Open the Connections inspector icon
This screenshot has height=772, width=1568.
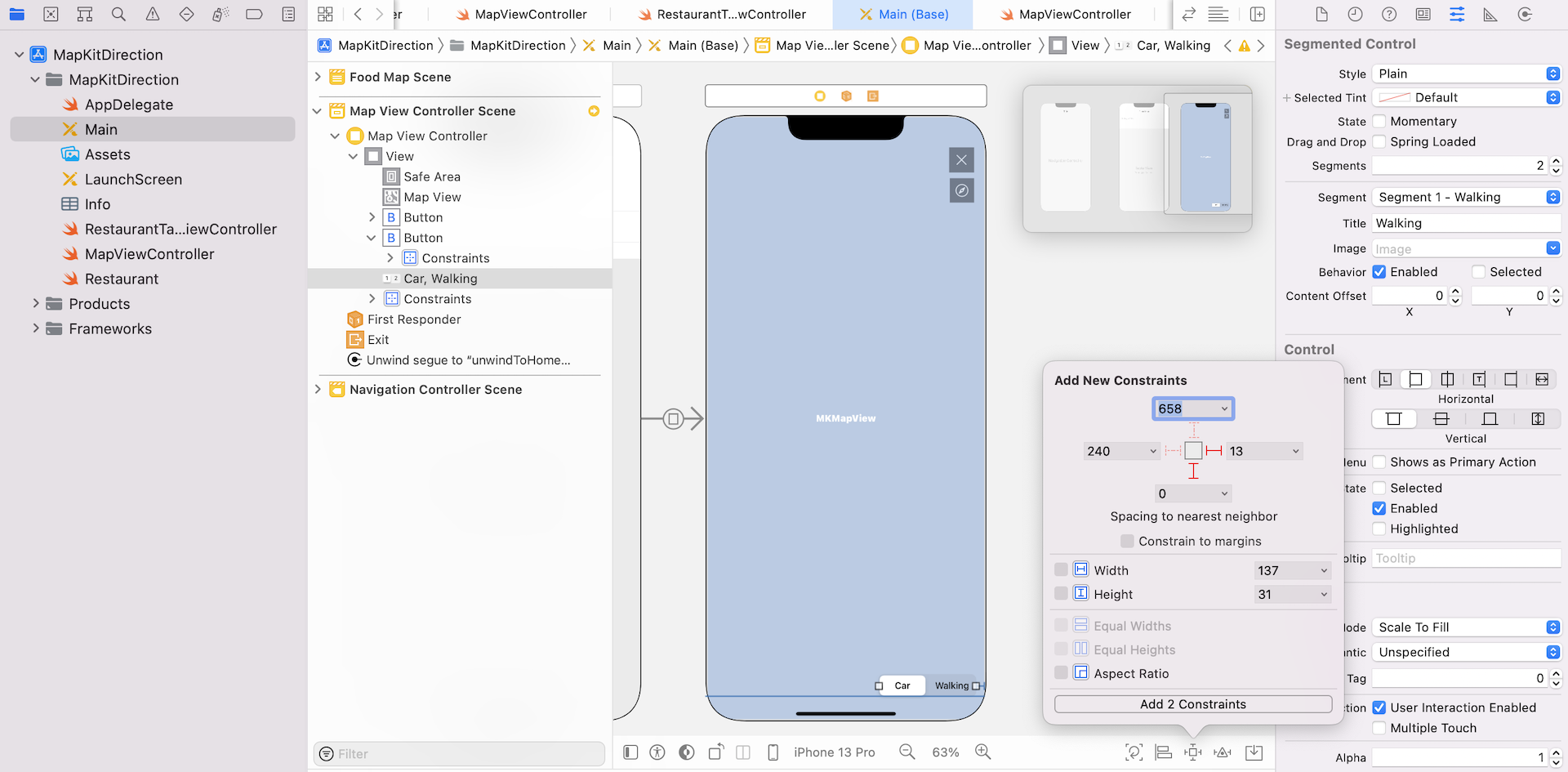(1525, 14)
